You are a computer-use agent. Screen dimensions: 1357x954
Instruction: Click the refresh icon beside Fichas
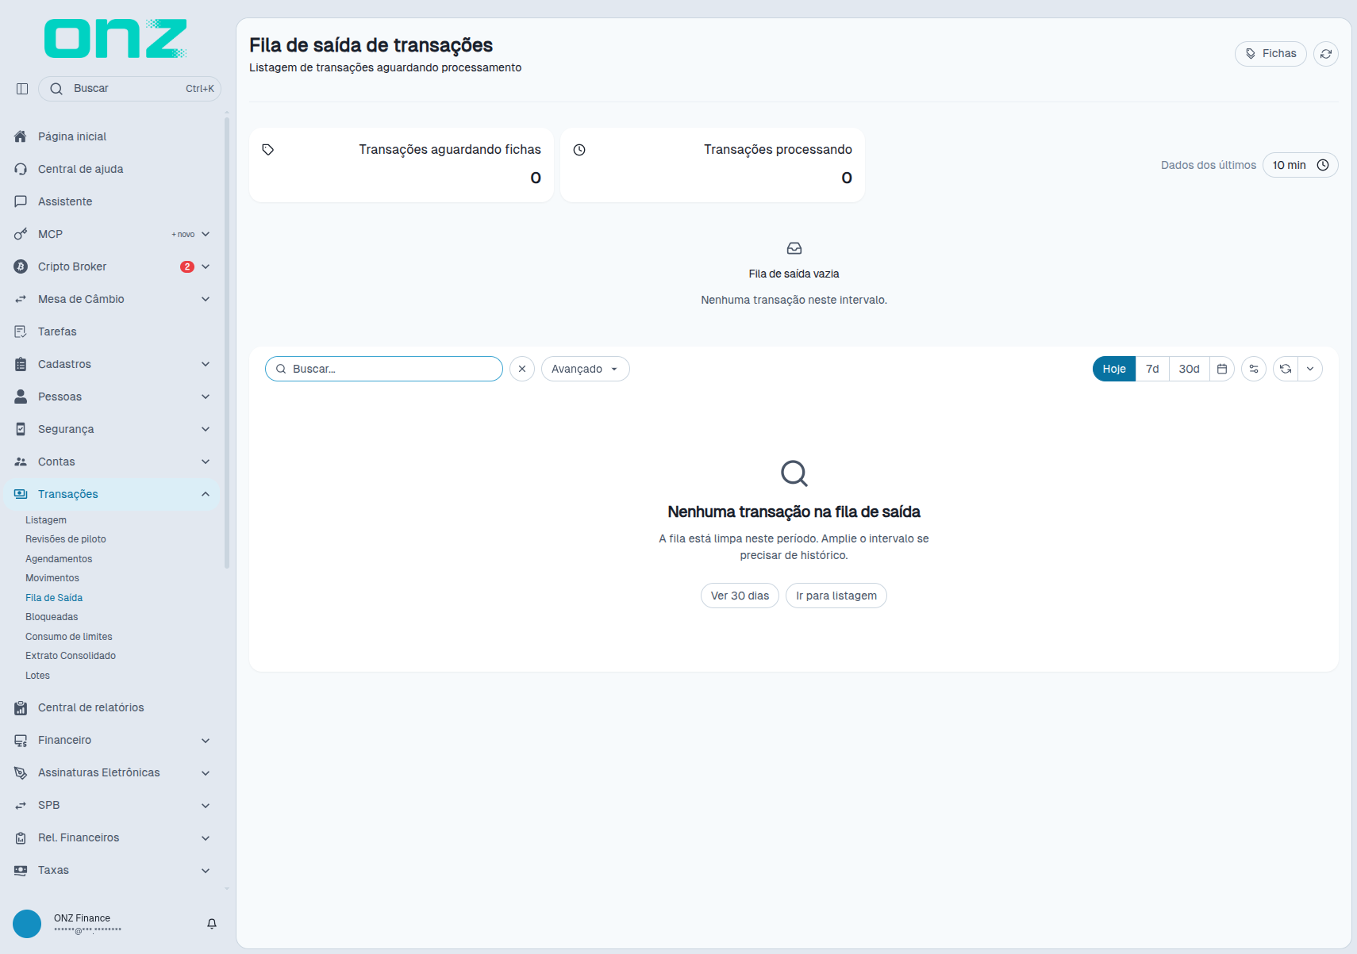tap(1326, 54)
